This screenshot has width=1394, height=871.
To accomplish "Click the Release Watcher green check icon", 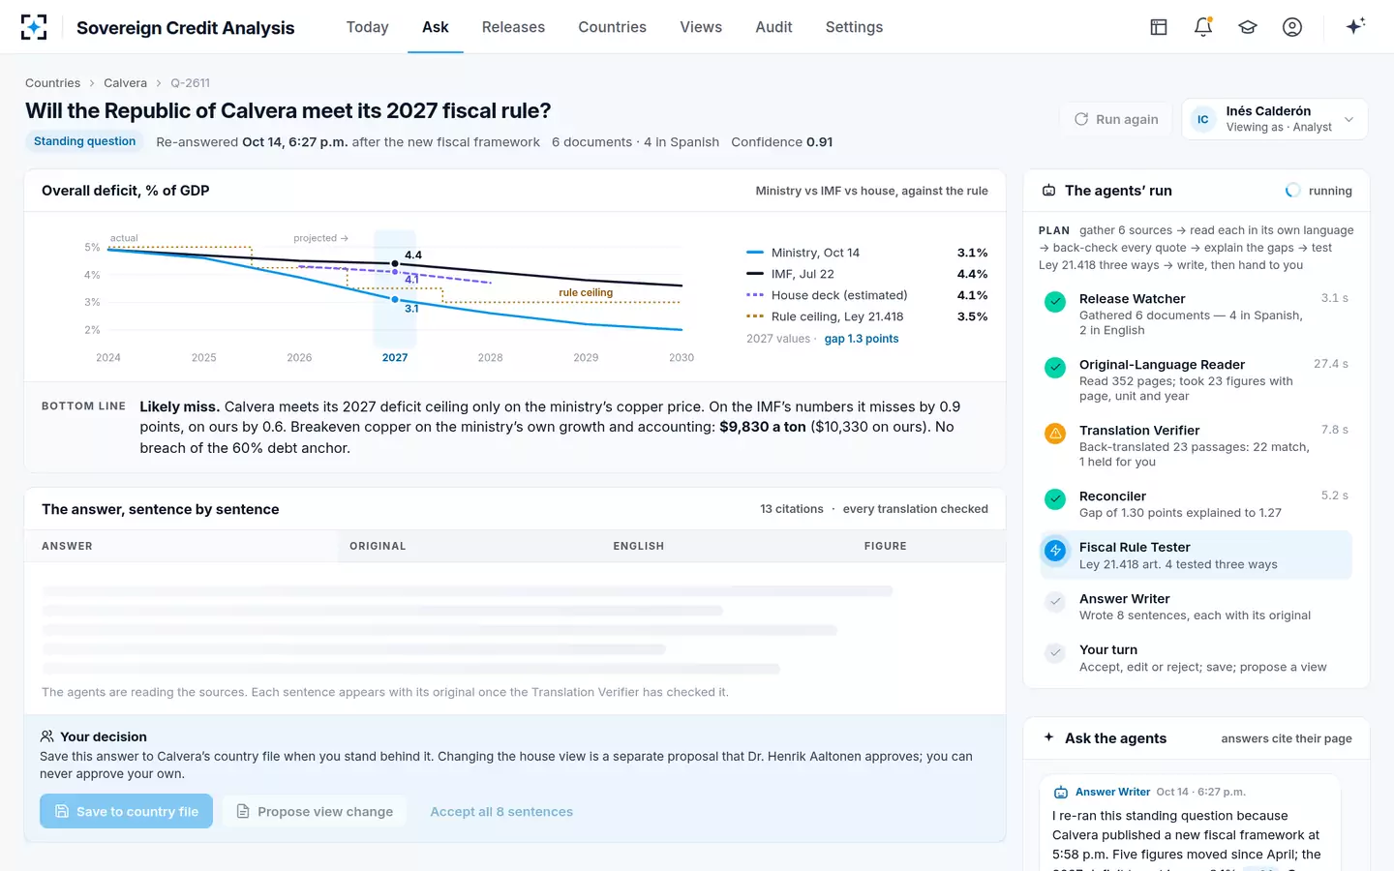I will [x=1055, y=302].
